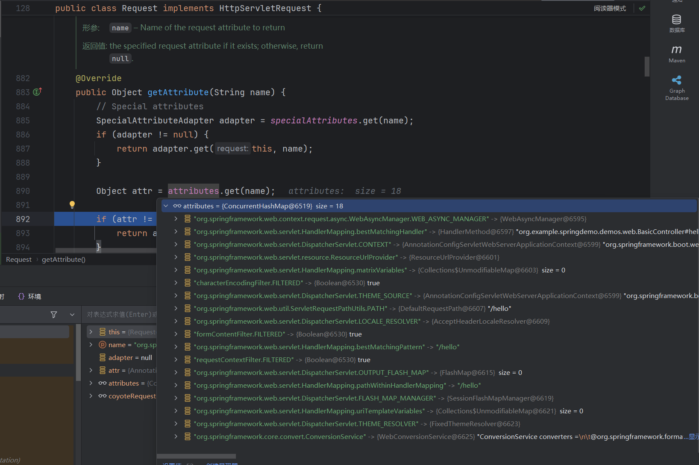Click the implements-method gutter icon on line 883
The height and width of the screenshot is (465, 699).
37,92
